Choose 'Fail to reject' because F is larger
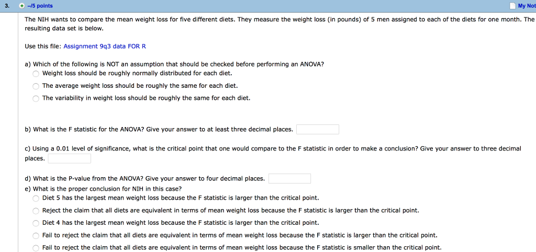The image size is (536, 252). coord(36,236)
